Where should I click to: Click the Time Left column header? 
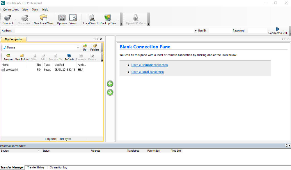tap(176, 151)
